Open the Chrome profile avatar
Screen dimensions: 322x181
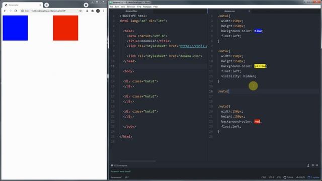[98, 11]
